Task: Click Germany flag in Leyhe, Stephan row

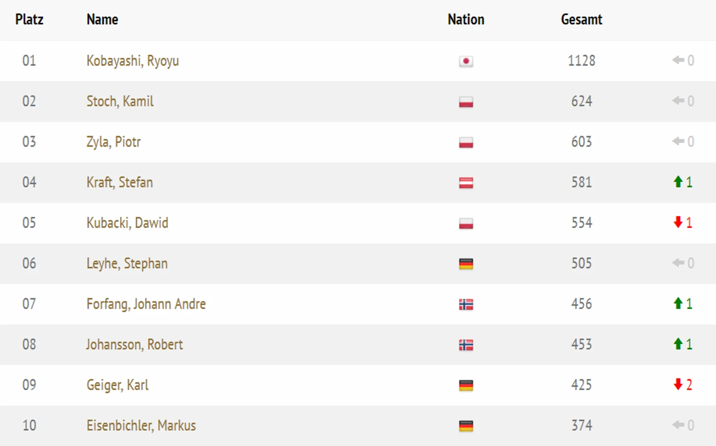Action: (x=466, y=264)
